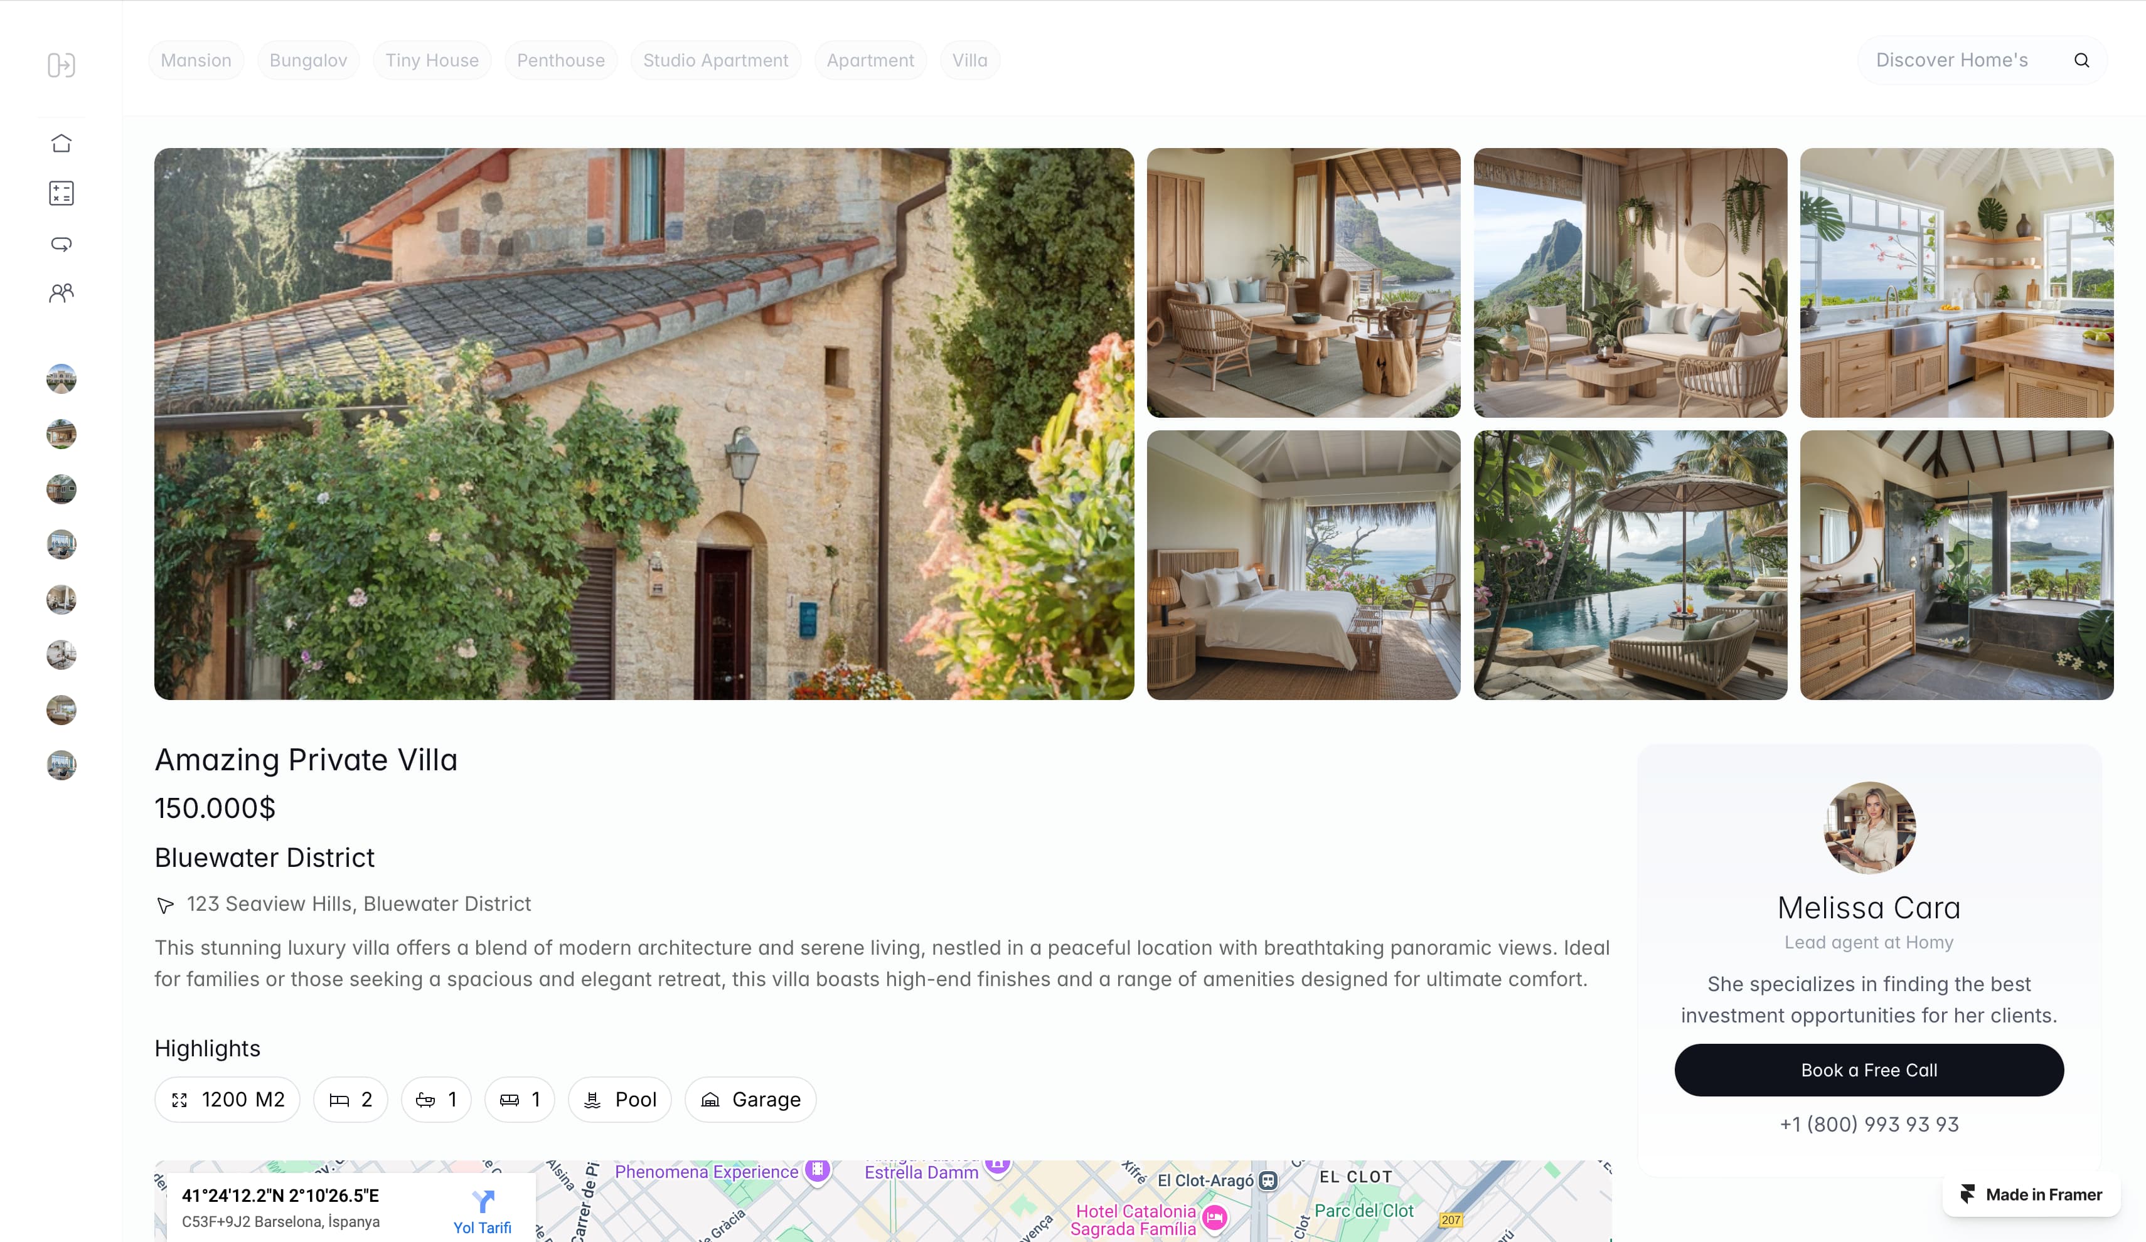
Task: Open the home icon in sidebar
Action: point(61,143)
